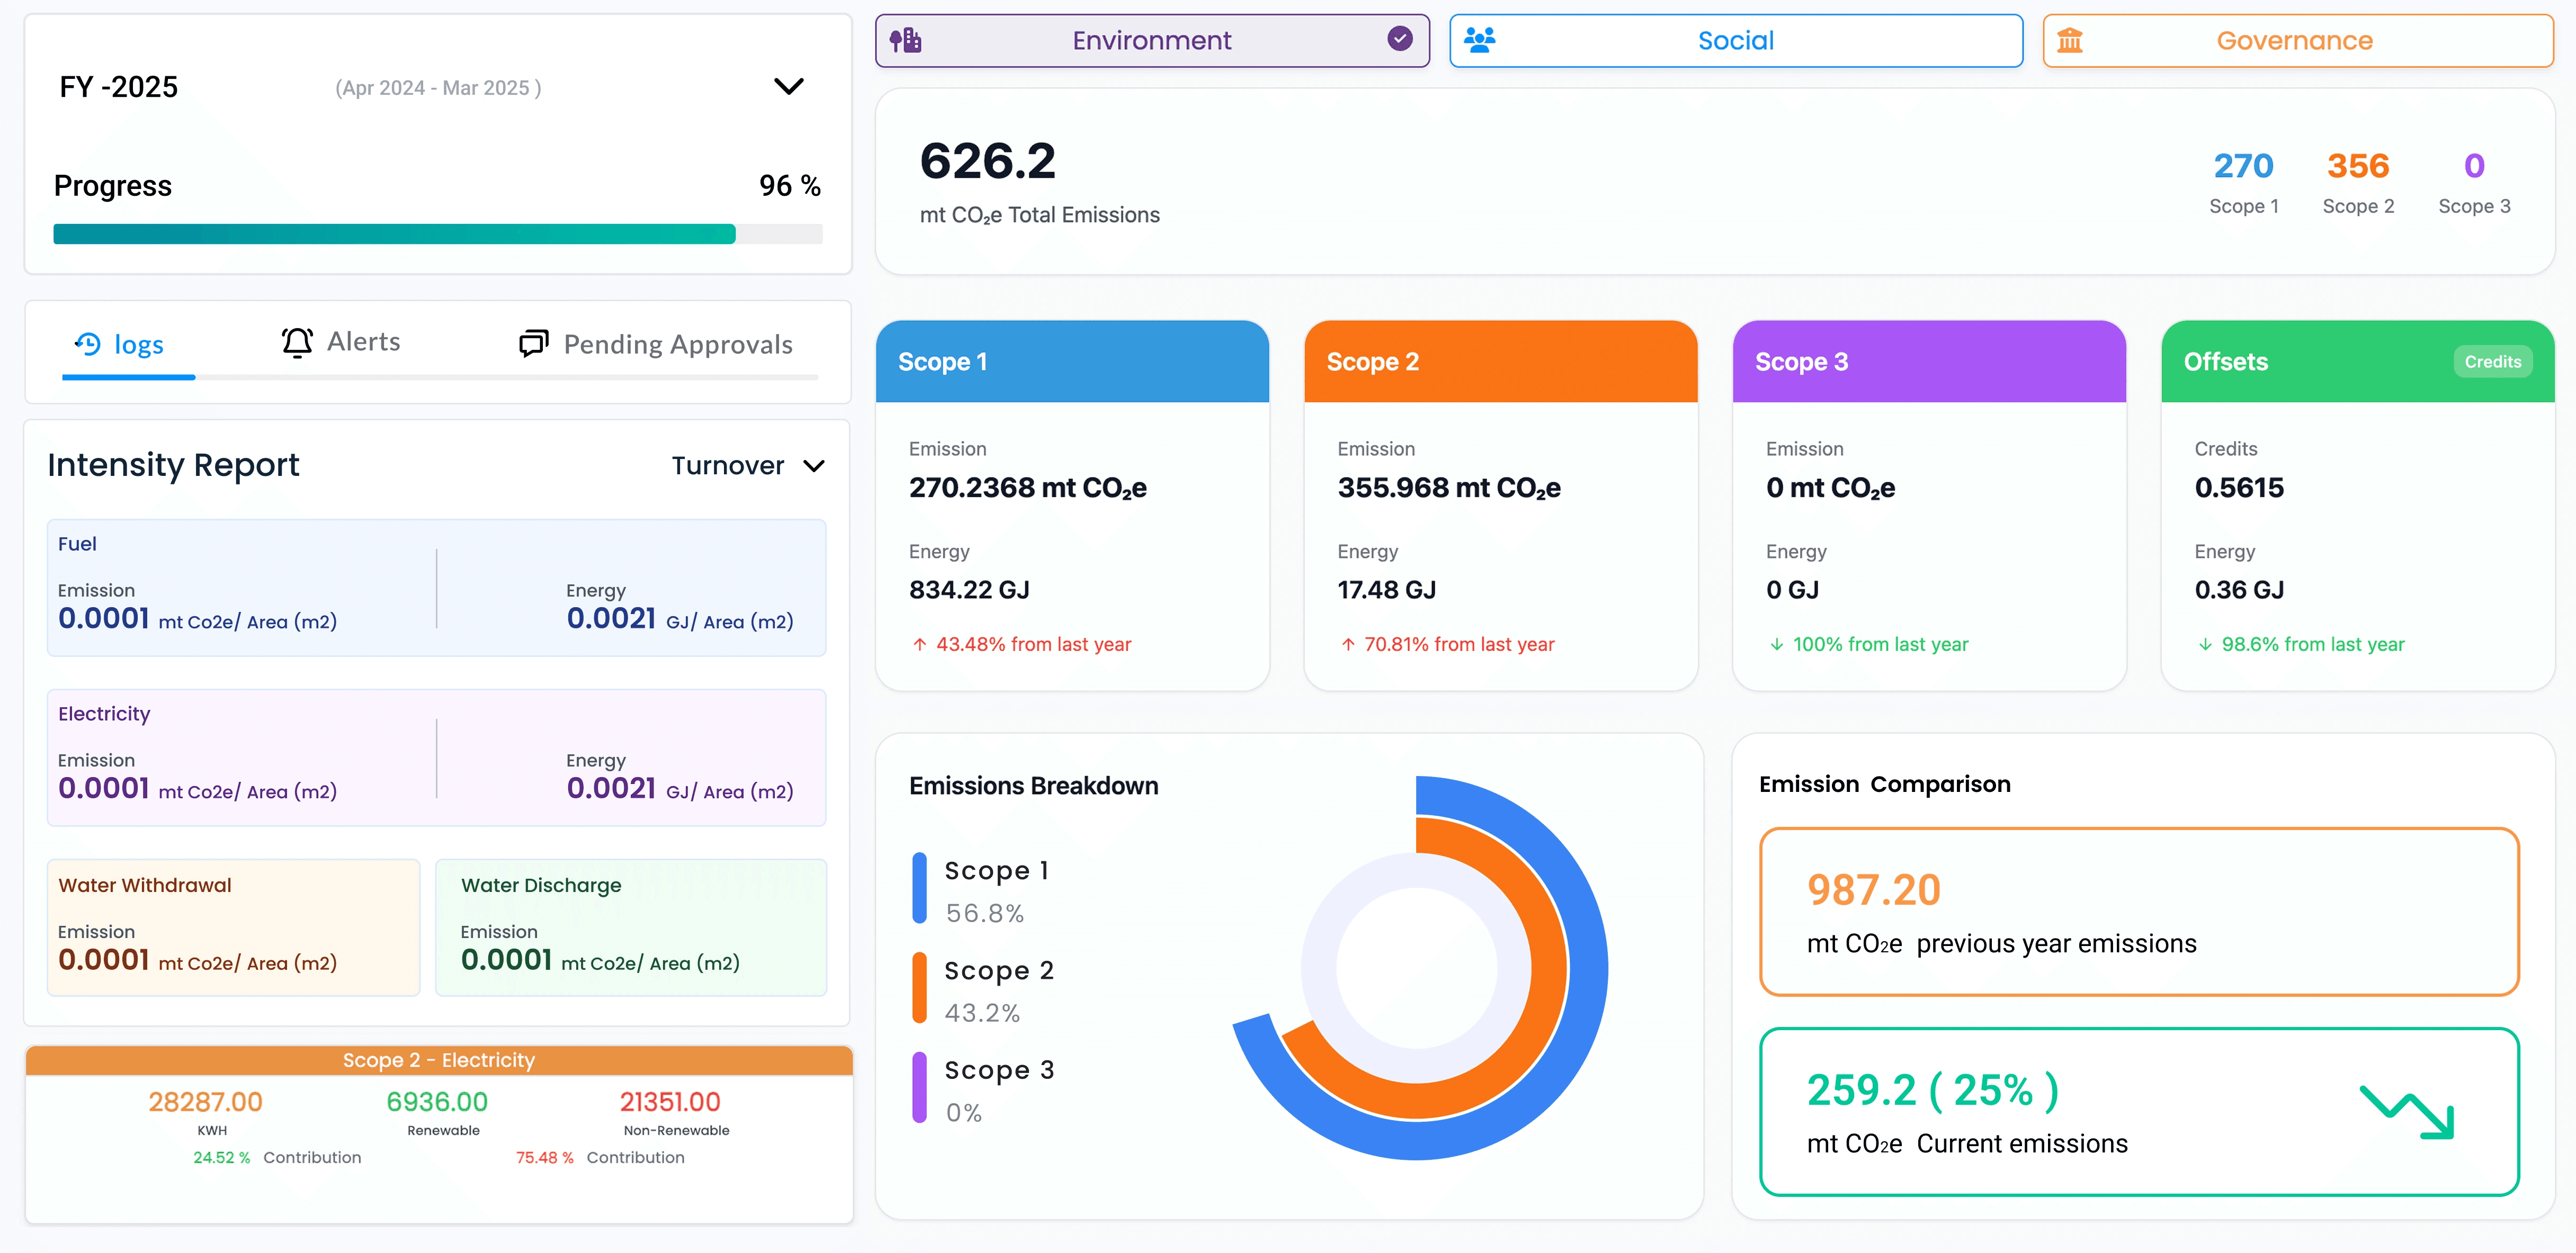Click the Scope 1 blue legend swatch
The image size is (2576, 1253).
pyautogui.click(x=919, y=888)
